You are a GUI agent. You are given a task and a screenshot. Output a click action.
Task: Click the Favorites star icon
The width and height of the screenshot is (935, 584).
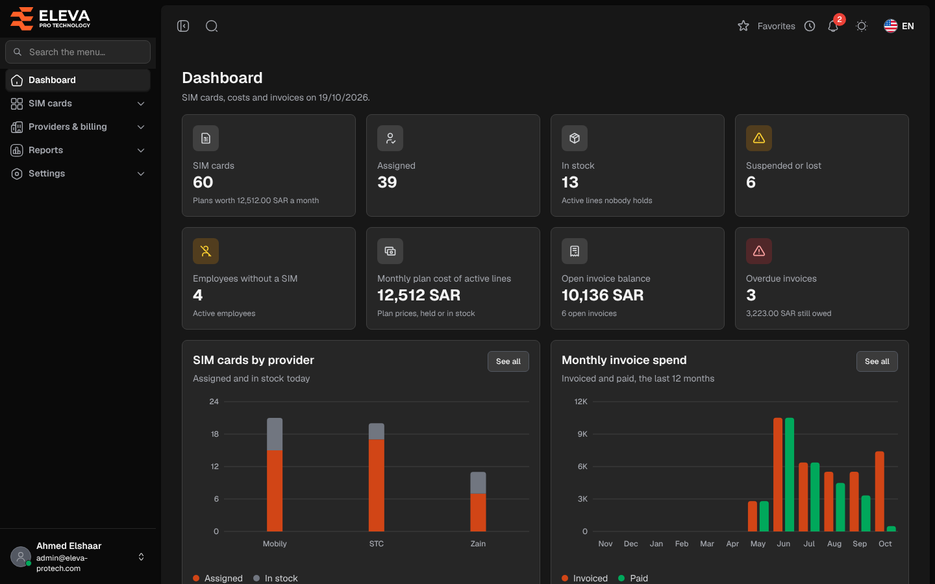tap(743, 26)
